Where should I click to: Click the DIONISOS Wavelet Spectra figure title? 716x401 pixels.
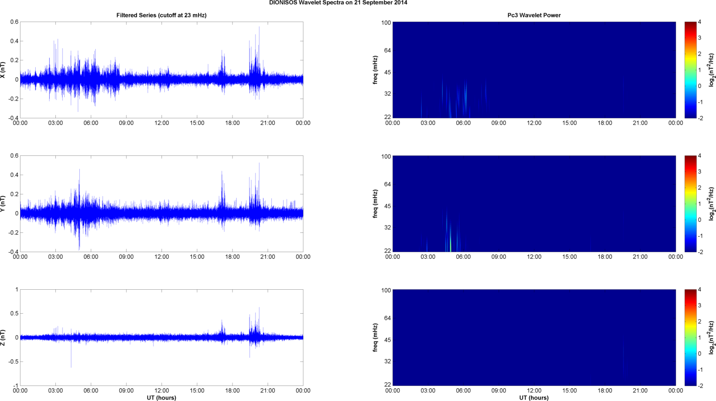point(338,3)
